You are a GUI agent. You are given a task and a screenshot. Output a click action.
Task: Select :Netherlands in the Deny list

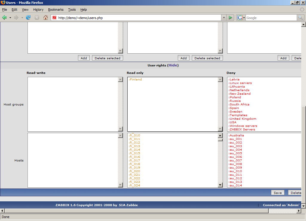(239, 90)
